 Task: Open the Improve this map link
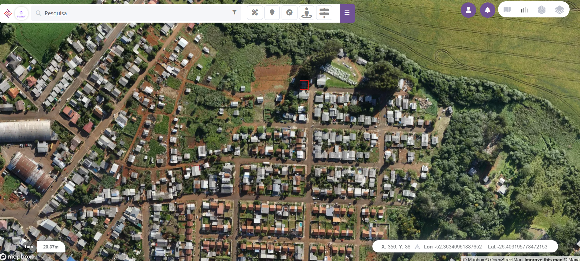(543, 259)
